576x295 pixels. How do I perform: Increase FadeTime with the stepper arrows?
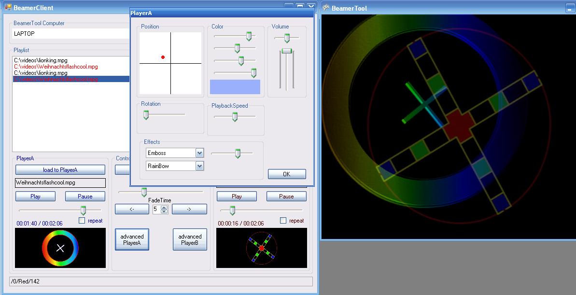164,208
